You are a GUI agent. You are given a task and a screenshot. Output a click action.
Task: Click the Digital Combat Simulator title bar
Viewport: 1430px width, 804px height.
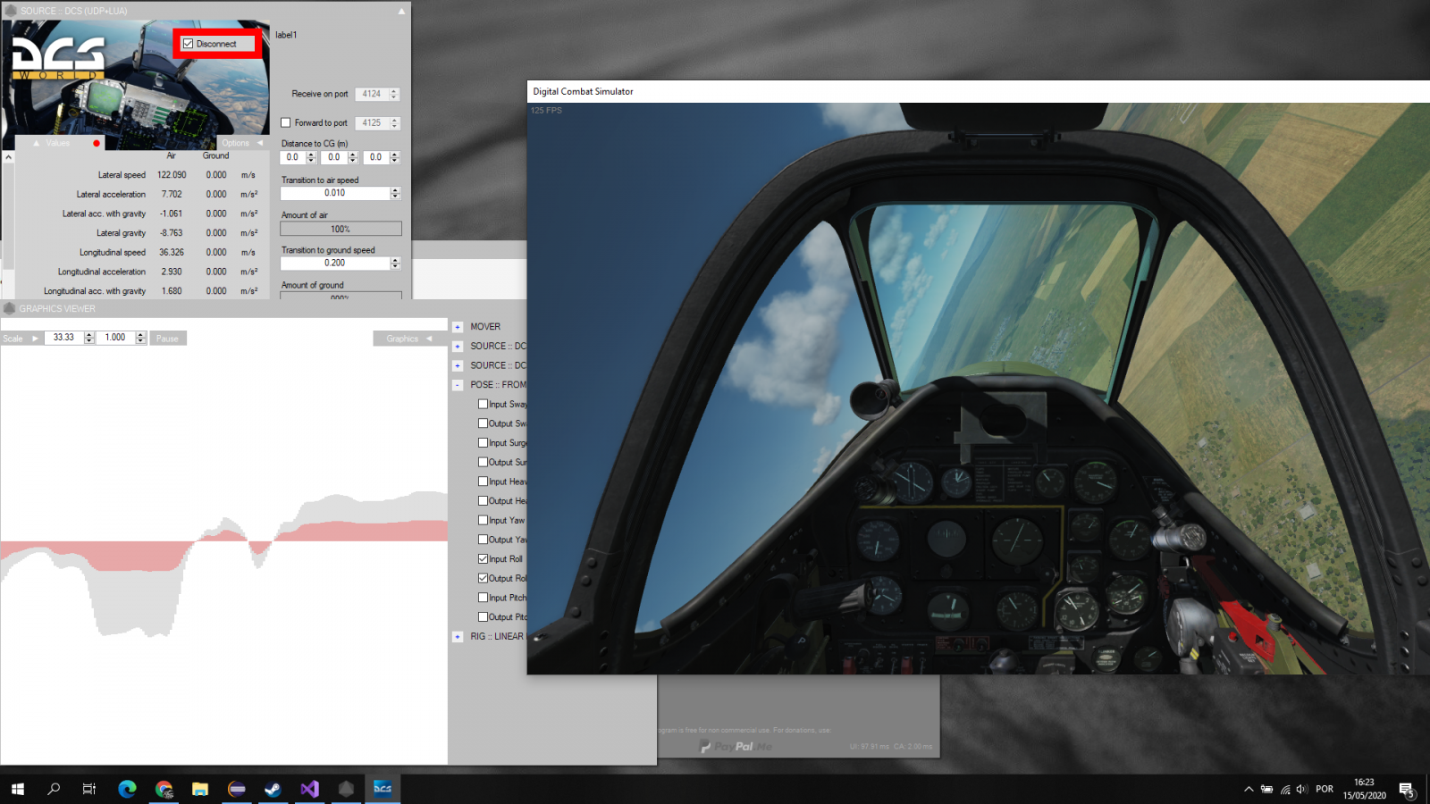(979, 91)
